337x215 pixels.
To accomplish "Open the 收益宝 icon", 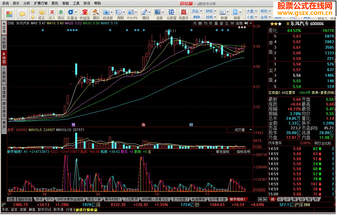I will tap(84, 14).
